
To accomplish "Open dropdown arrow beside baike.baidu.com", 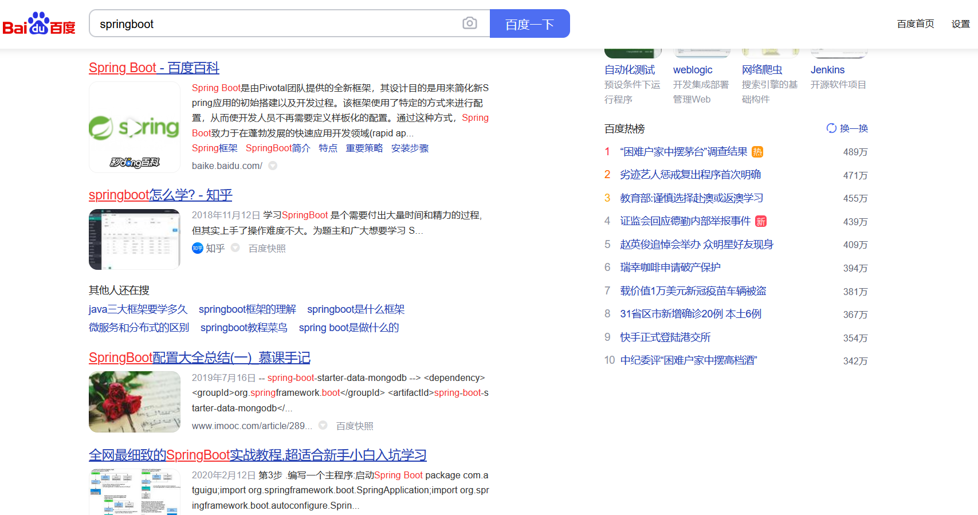I will point(273,166).
